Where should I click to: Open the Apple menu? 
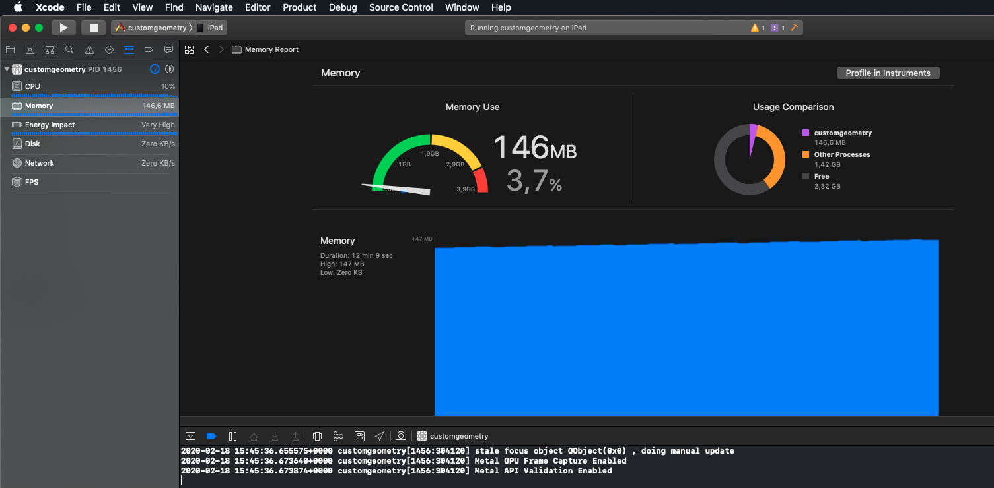[18, 7]
